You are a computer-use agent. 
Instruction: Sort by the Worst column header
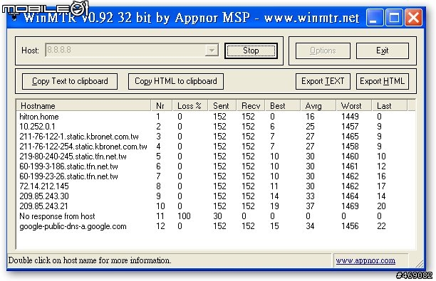[353, 106]
